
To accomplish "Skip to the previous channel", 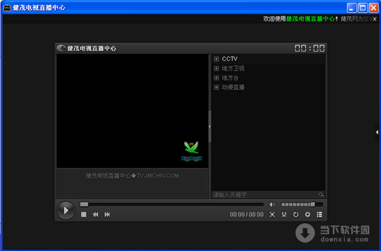I will (x=95, y=214).
